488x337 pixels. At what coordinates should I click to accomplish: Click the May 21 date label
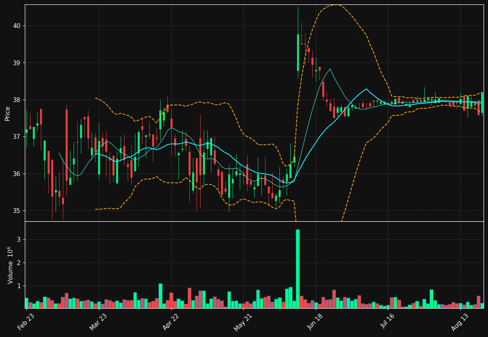(x=243, y=321)
